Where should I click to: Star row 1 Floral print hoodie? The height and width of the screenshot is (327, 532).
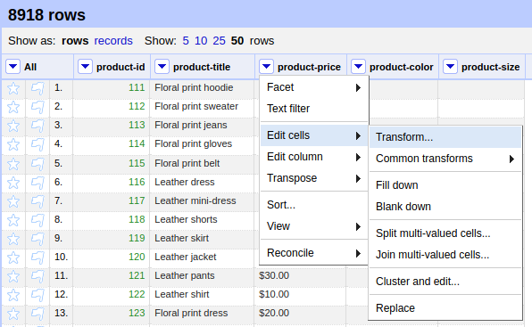click(x=13, y=89)
